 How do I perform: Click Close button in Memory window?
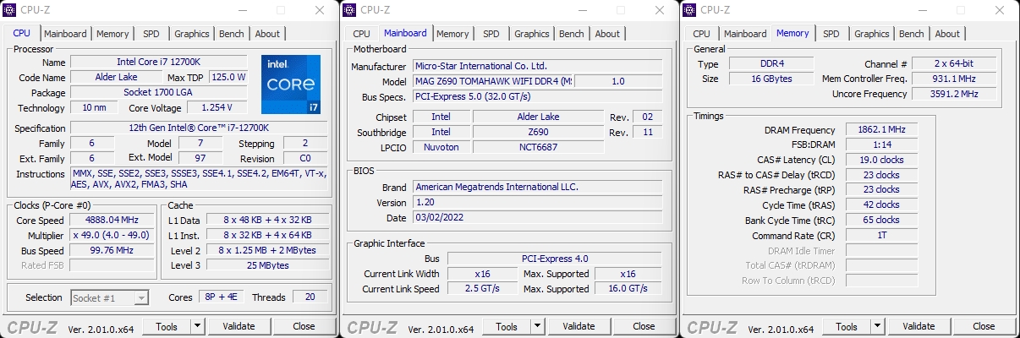pos(984,326)
